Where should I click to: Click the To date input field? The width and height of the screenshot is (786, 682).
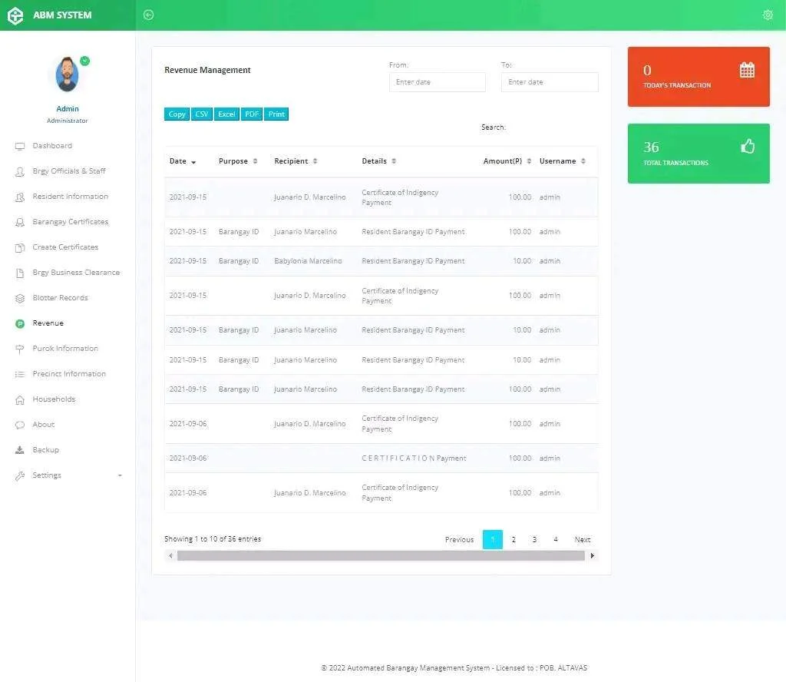pos(550,82)
